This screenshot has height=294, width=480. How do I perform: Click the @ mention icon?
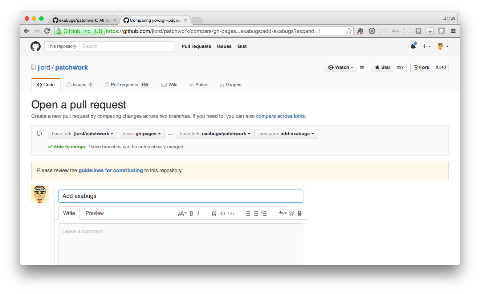coord(291,213)
